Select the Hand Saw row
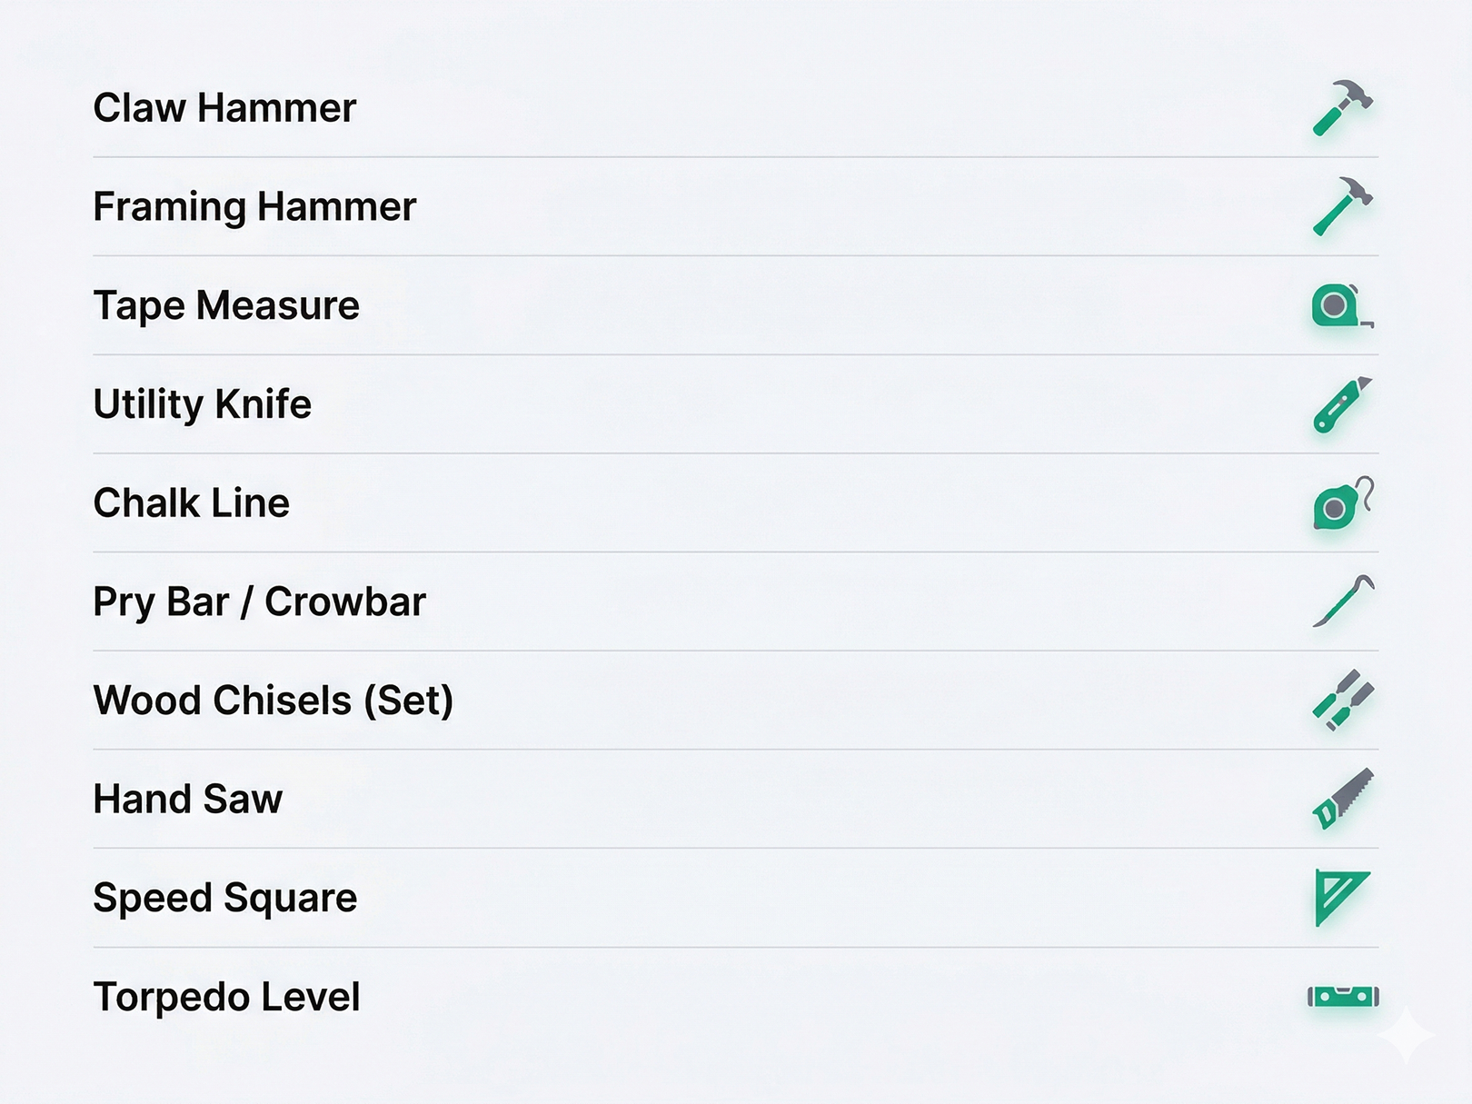 pos(187,800)
